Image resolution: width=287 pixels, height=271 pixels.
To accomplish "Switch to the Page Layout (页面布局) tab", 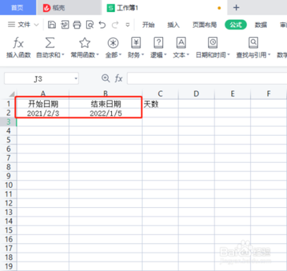I will (204, 25).
